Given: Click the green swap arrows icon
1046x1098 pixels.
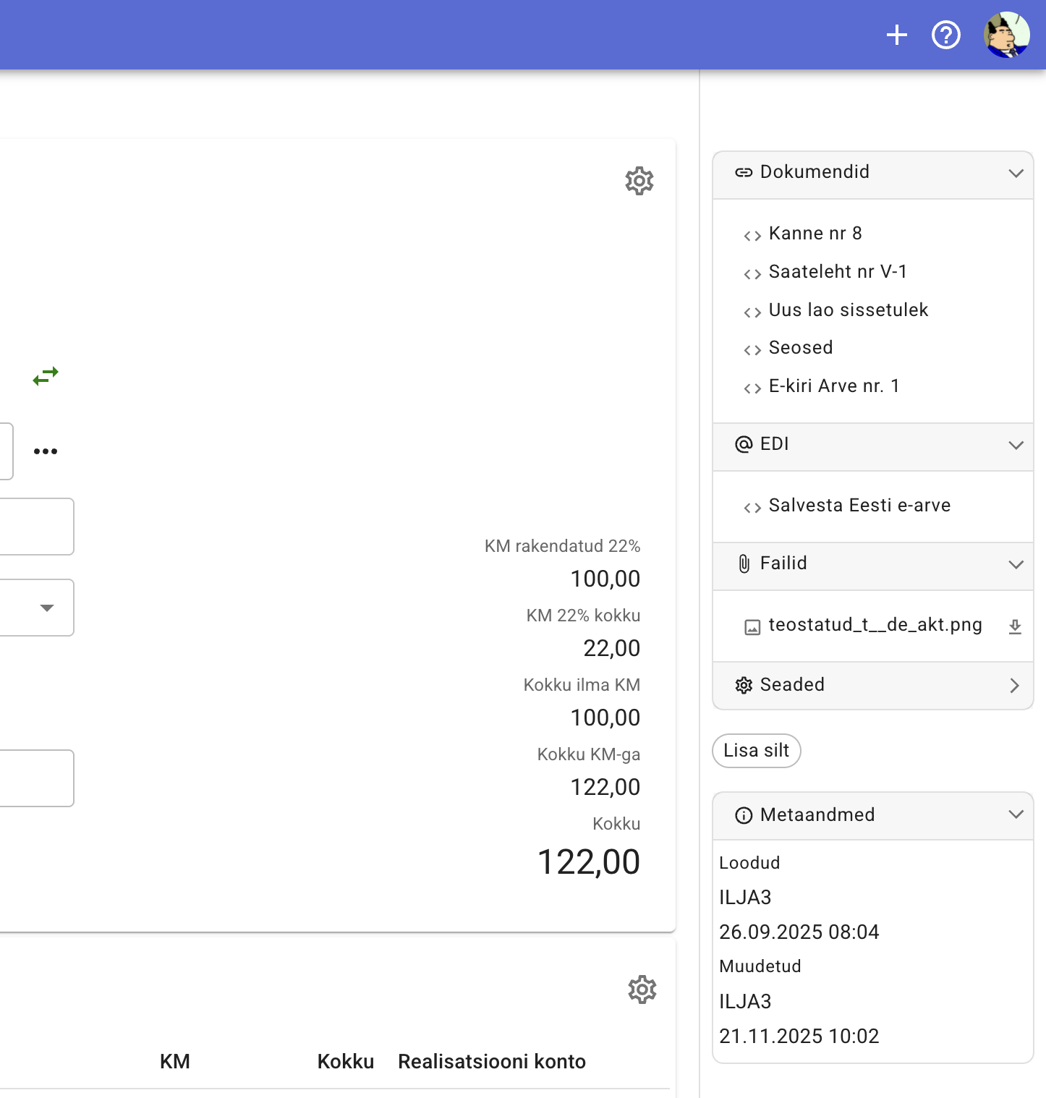Looking at the screenshot, I should tap(46, 376).
